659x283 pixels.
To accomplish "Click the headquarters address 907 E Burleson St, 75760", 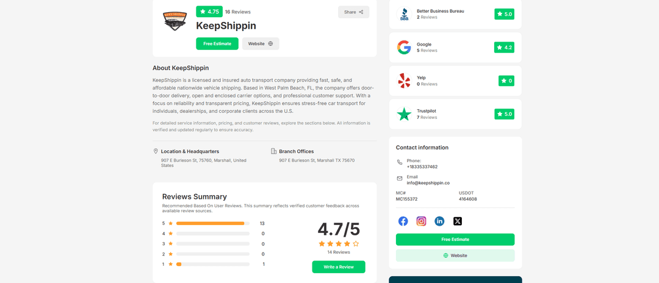I will click(203, 163).
